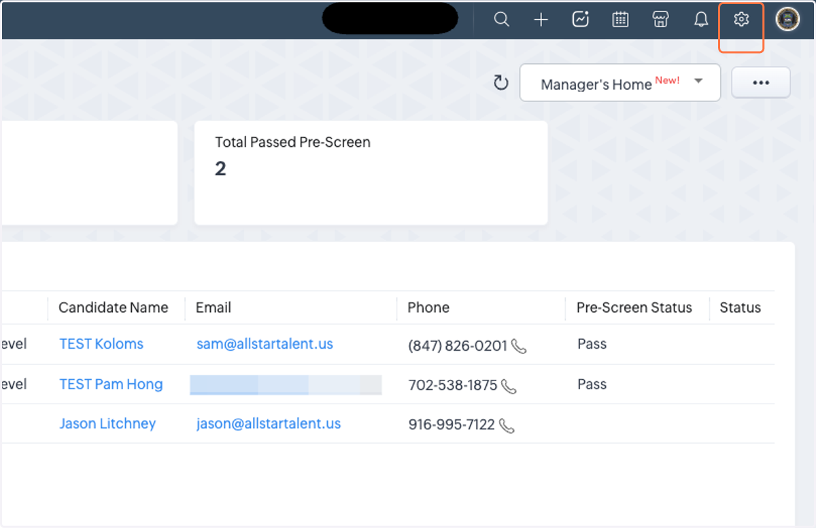Click Pass status in TEST Koloms row
816x528 pixels.
point(592,344)
